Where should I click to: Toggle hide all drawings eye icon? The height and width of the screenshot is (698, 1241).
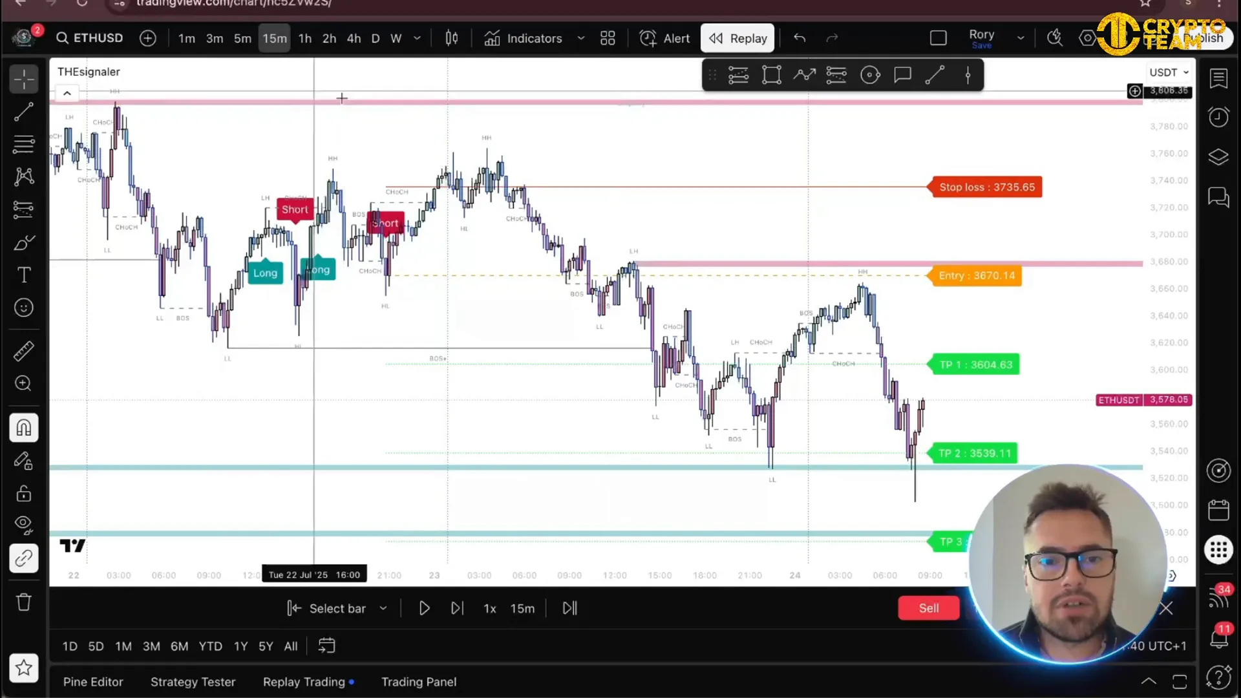(24, 525)
